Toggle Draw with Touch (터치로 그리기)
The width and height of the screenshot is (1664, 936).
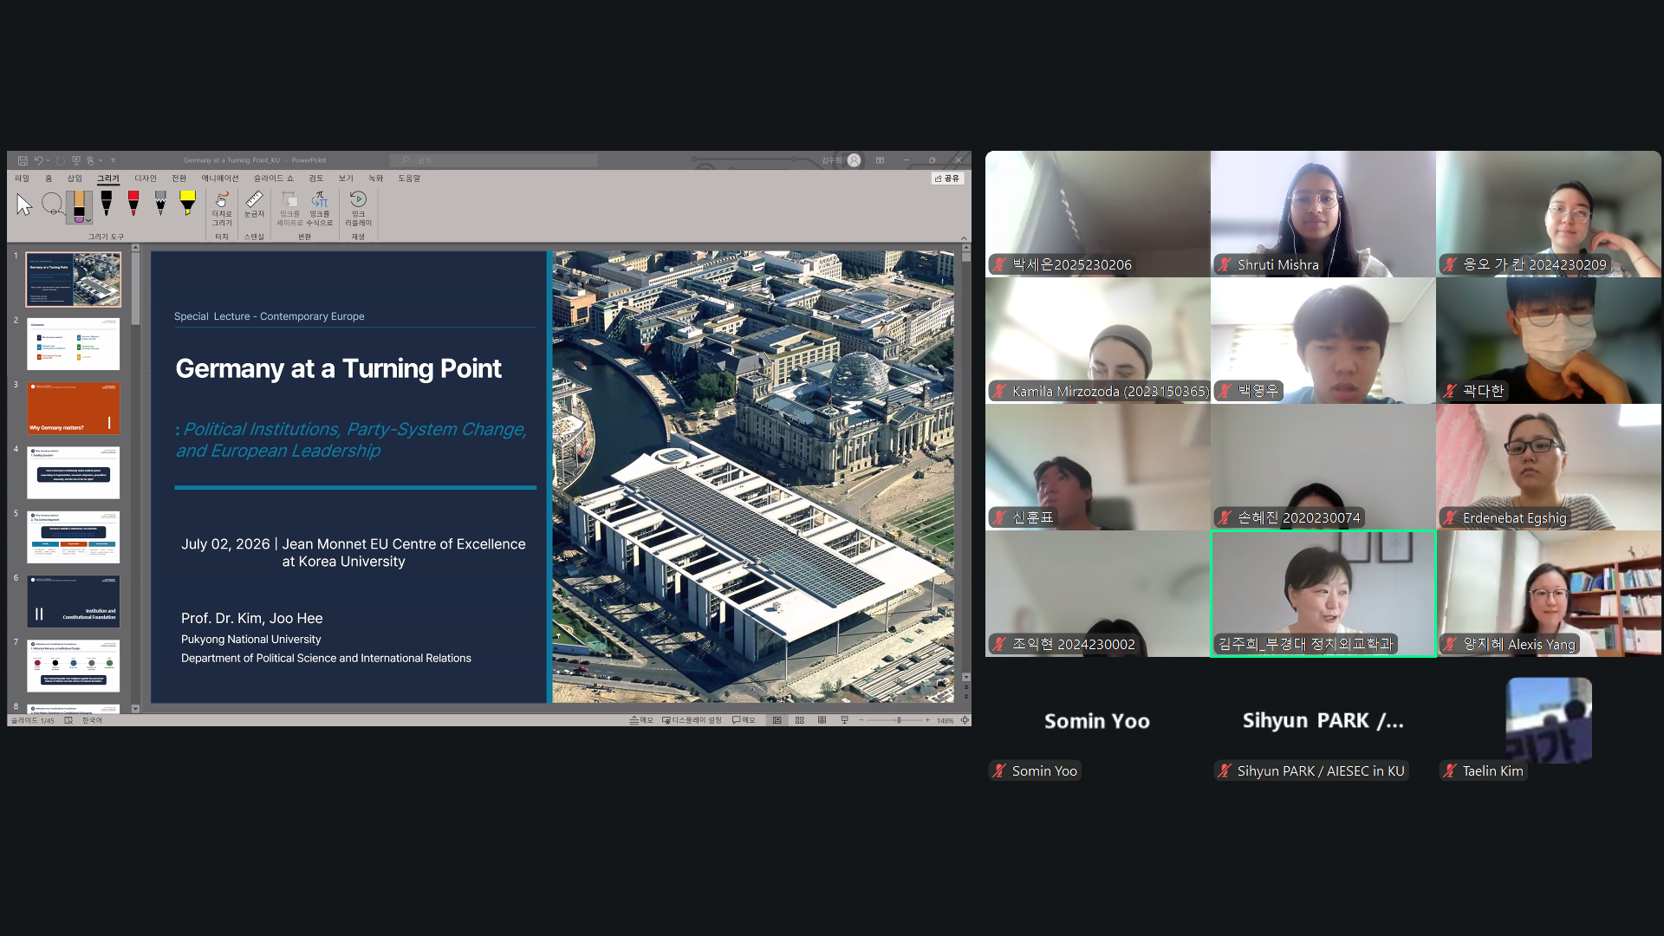(222, 208)
